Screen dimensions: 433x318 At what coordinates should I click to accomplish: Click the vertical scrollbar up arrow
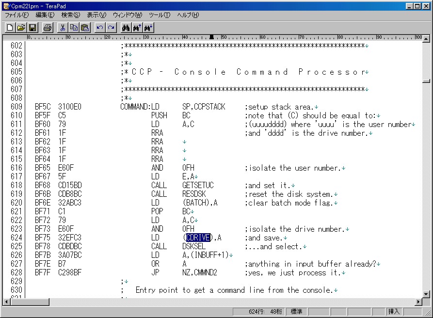point(426,39)
